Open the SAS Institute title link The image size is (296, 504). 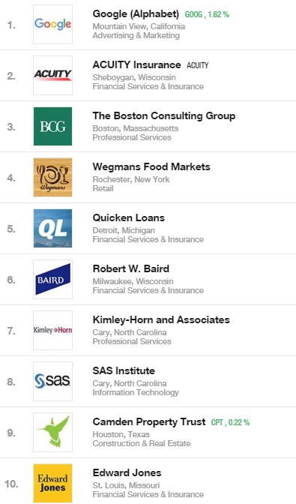[124, 370]
